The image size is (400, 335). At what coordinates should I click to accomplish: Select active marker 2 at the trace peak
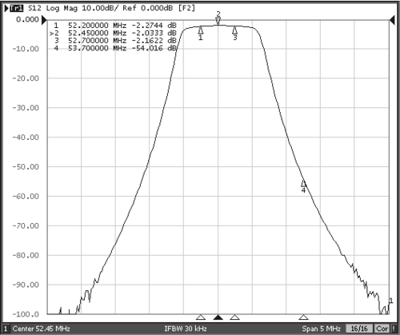click(x=218, y=21)
